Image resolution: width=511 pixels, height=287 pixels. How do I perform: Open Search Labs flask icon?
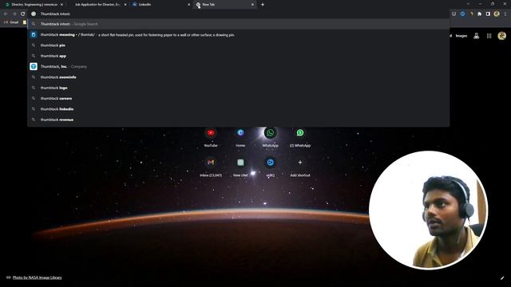tap(476, 36)
